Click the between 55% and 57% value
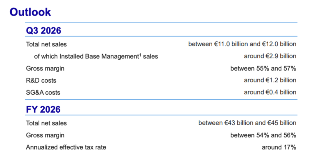This screenshot has width=315, height=157. pyautogui.click(x=263, y=69)
